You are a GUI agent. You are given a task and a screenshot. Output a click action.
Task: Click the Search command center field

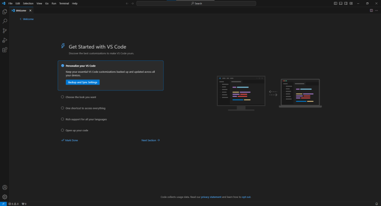point(196,3)
